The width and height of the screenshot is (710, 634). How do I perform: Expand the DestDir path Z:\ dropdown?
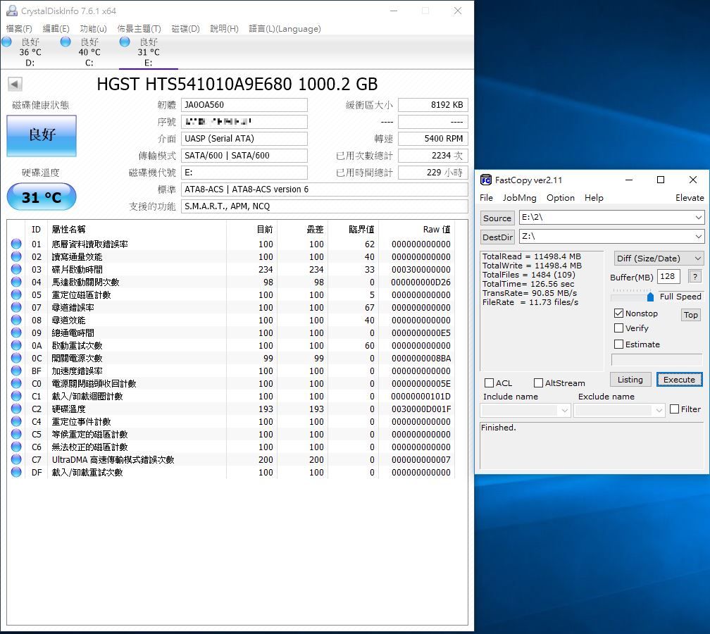point(699,236)
